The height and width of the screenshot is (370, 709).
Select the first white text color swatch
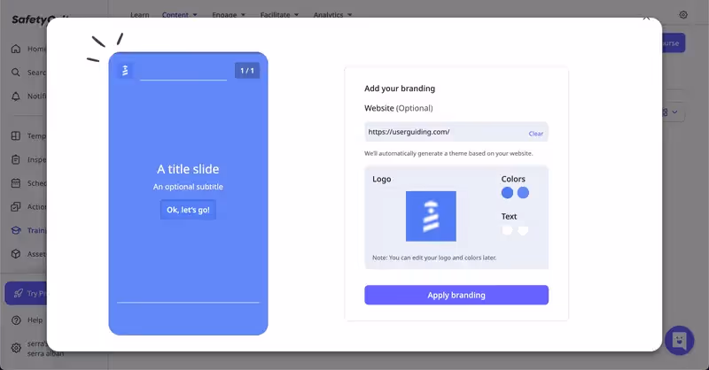[x=507, y=230]
